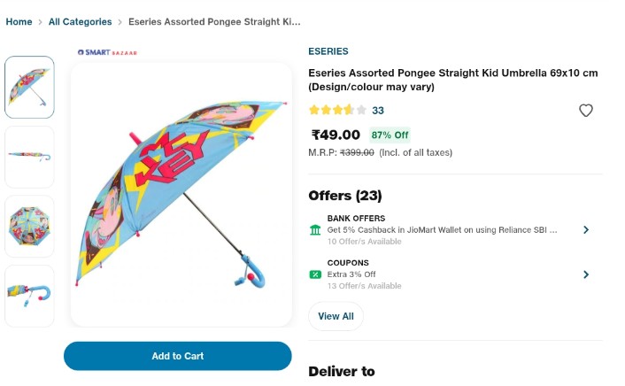Expand the Coupons offers arrow
Viewport: 625px width, 386px height.
[x=586, y=274]
